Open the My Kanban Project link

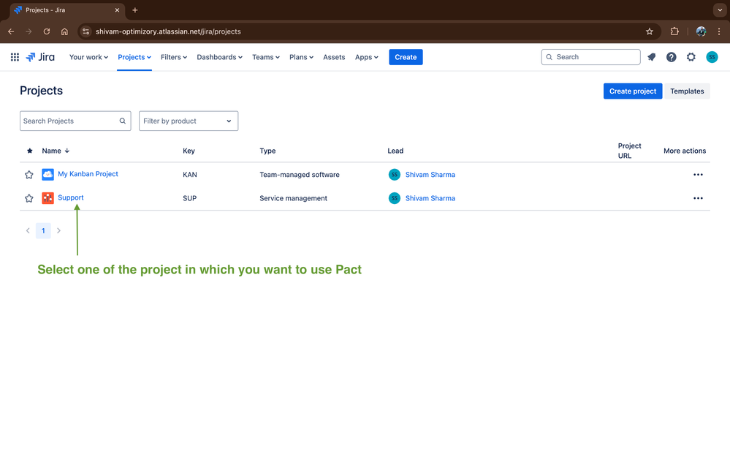click(x=88, y=174)
